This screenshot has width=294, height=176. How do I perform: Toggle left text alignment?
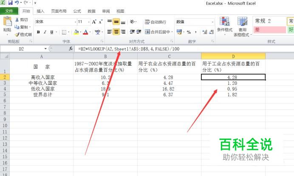[x=110, y=32]
